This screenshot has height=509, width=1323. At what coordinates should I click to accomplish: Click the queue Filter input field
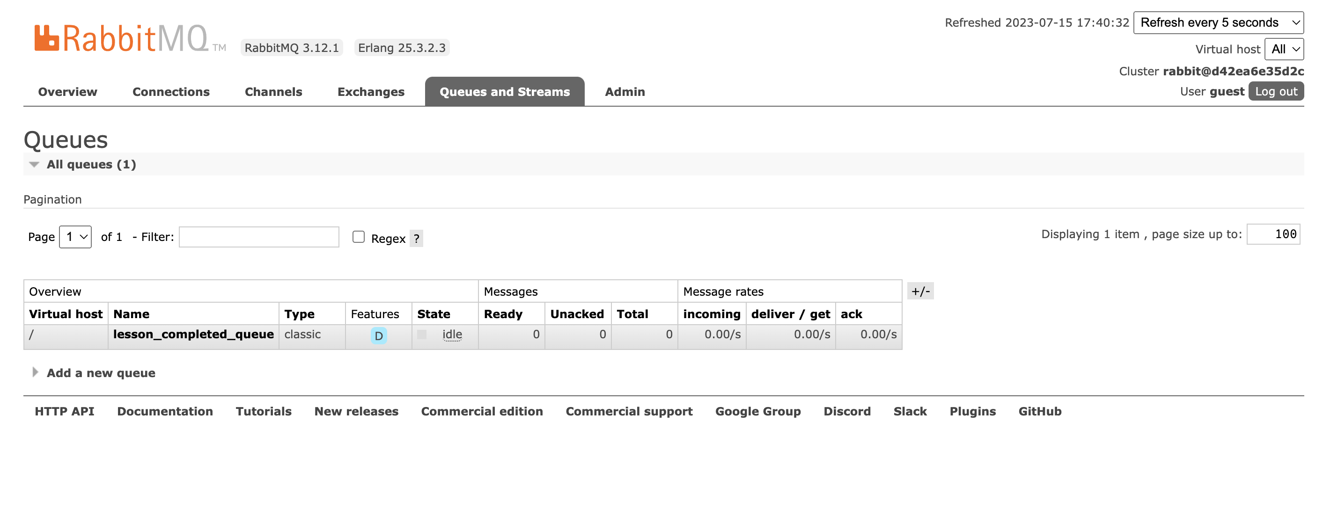coord(259,237)
